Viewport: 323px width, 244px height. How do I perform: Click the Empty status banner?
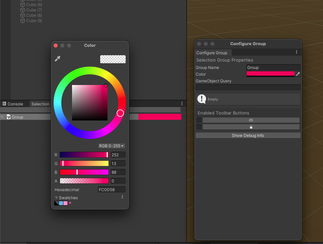pos(248,99)
